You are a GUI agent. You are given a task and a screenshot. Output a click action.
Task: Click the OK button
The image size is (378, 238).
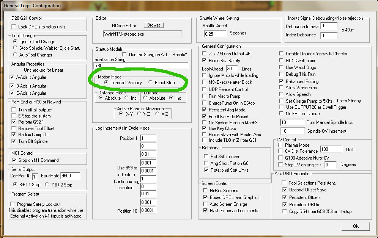[355, 226]
